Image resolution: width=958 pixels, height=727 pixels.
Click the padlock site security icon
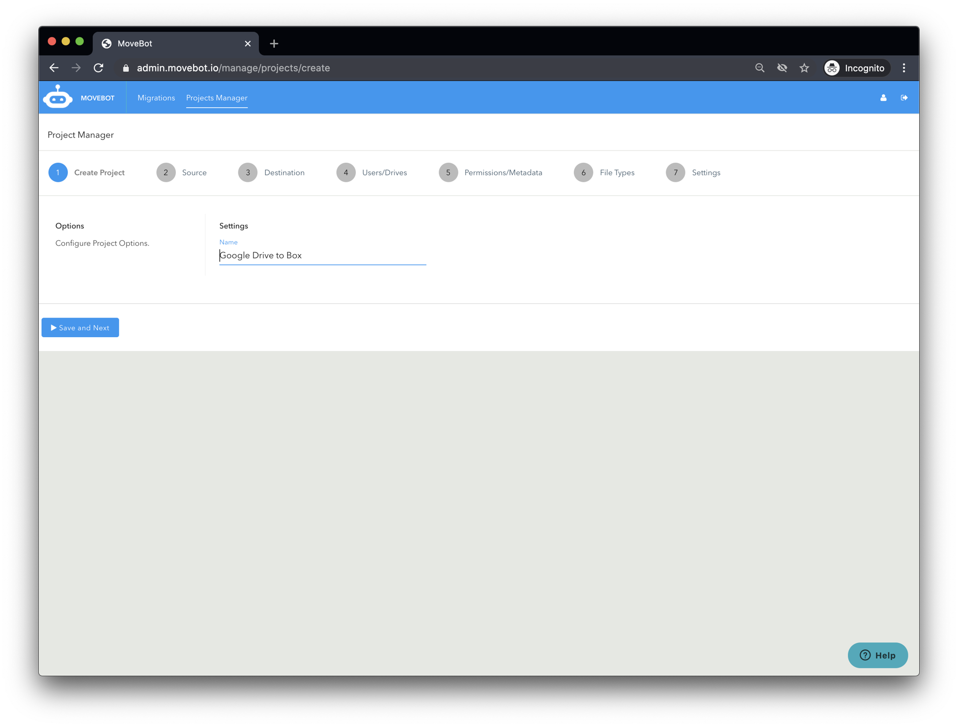coord(125,68)
